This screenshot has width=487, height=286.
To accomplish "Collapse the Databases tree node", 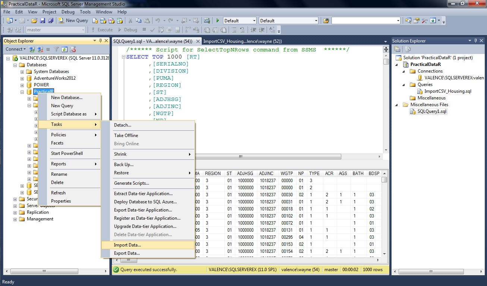I will 15,65.
